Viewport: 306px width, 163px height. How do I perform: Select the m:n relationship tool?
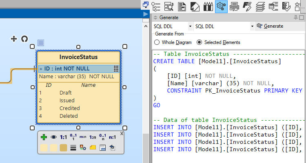click(x=83, y=138)
